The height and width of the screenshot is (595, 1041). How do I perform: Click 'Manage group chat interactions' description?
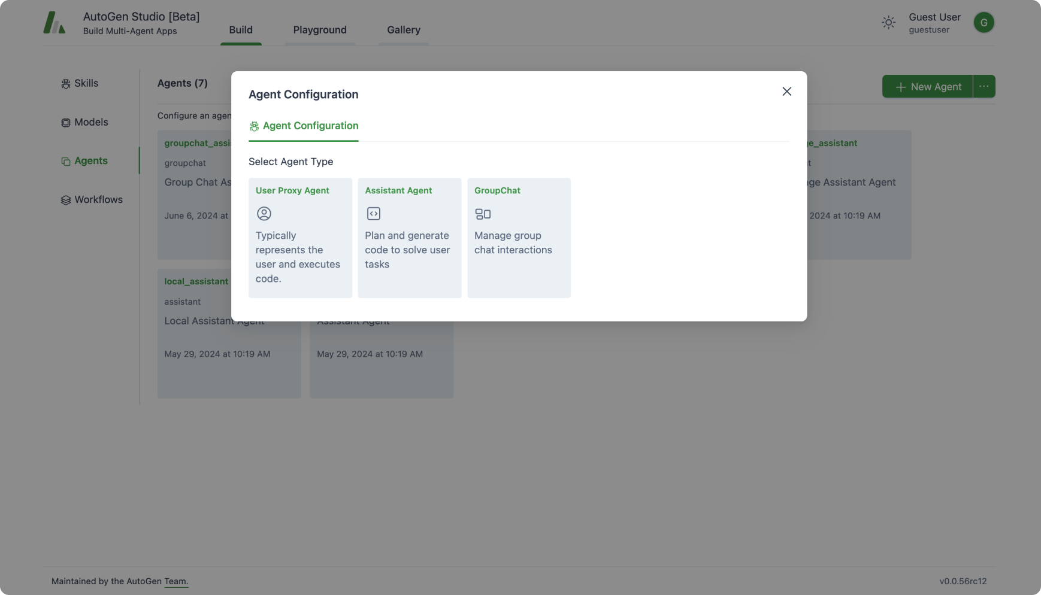(513, 243)
